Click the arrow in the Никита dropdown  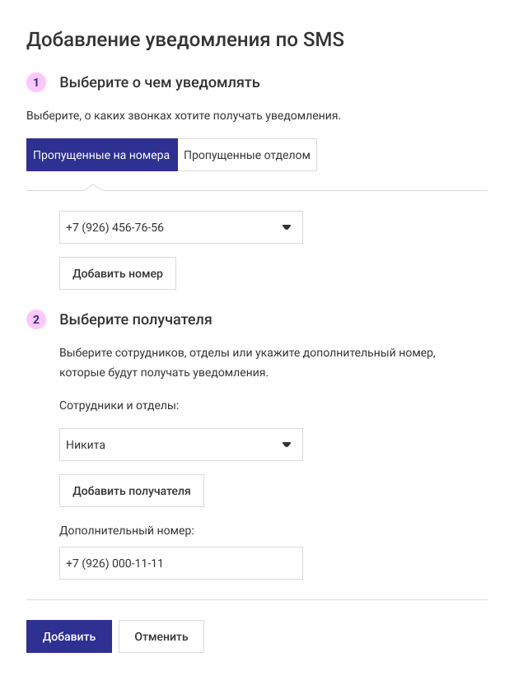coord(287,445)
